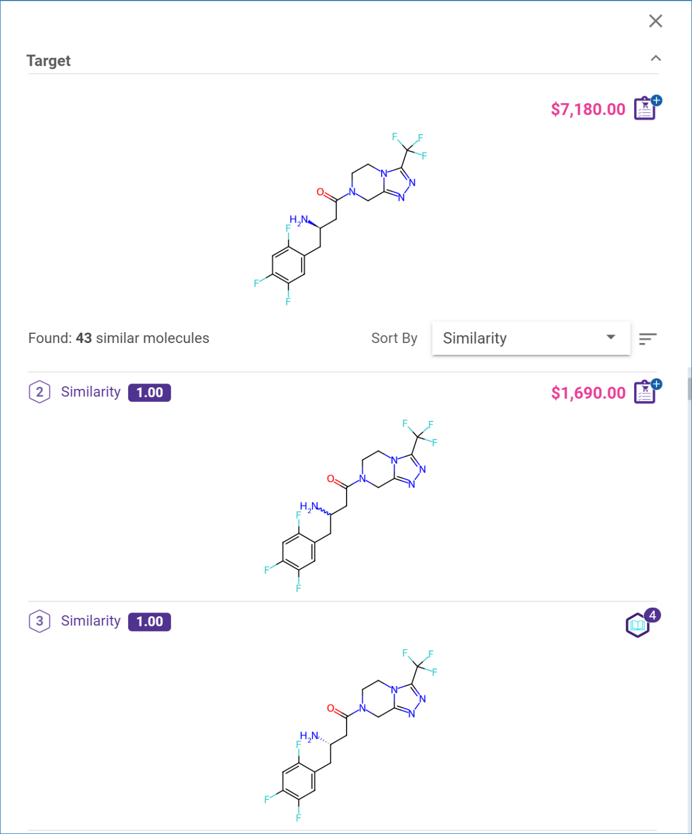Open the Sort By Similarity dropdown
Viewport: 692px width, 834px height.
530,338
